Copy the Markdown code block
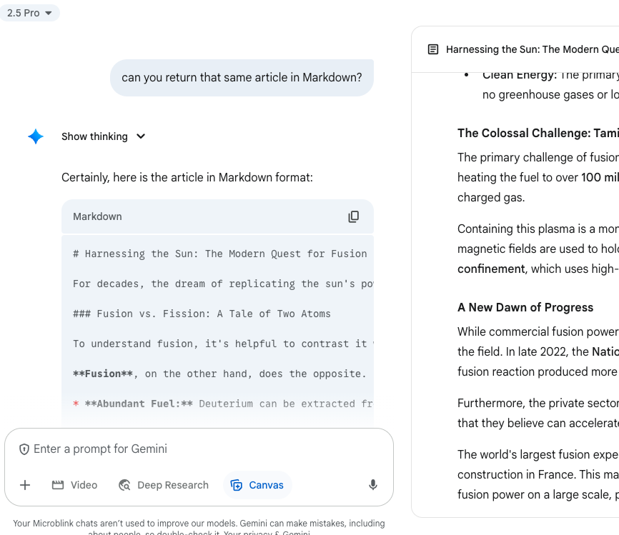619x535 pixels. tap(353, 216)
